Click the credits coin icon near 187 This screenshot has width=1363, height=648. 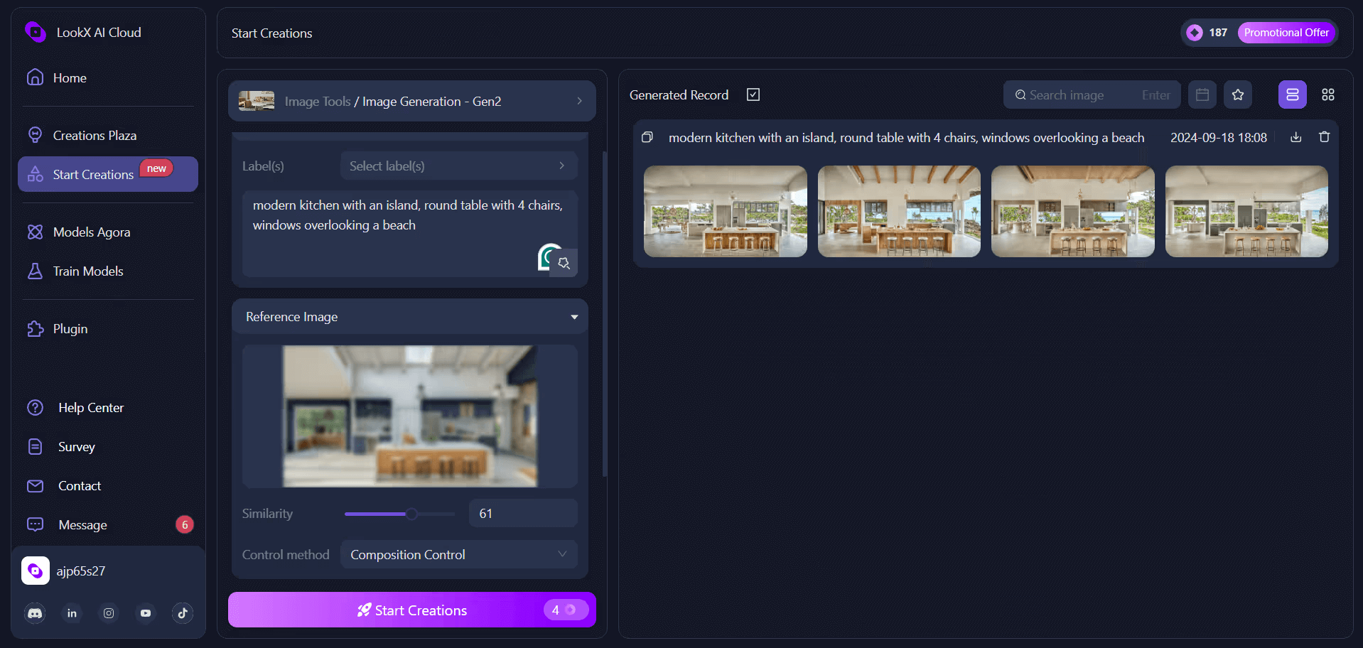coord(1195,33)
